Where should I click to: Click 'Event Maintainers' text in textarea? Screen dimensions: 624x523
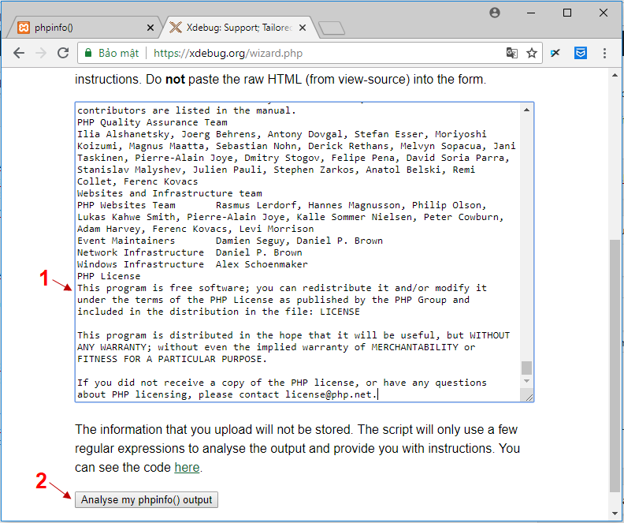click(126, 241)
